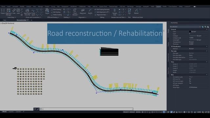Collapse the General properties section
Image resolution: width=210 pixels, height=118 pixels.
[x=207, y=29]
